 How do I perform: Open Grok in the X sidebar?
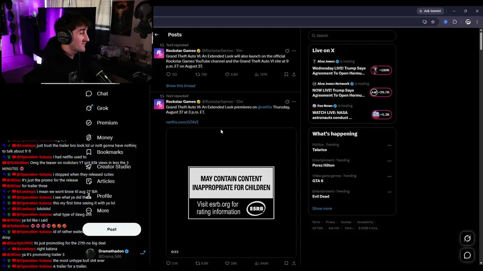click(x=97, y=108)
